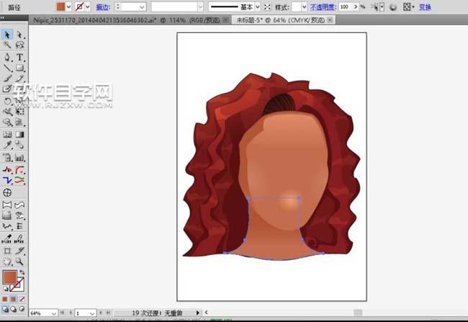Image resolution: width=468 pixels, height=322 pixels.
Task: Select the Pen tool
Action: (x=7, y=57)
